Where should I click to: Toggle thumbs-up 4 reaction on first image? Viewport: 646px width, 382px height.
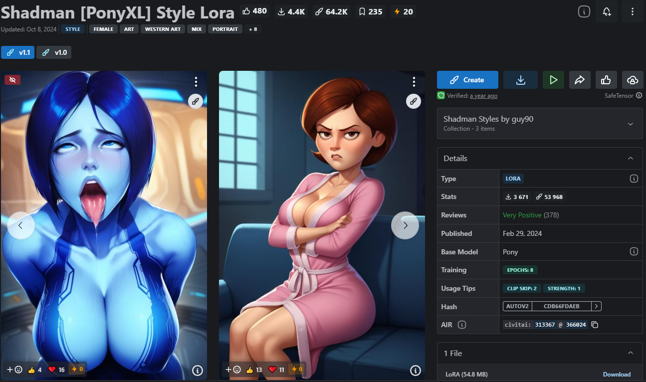34,370
